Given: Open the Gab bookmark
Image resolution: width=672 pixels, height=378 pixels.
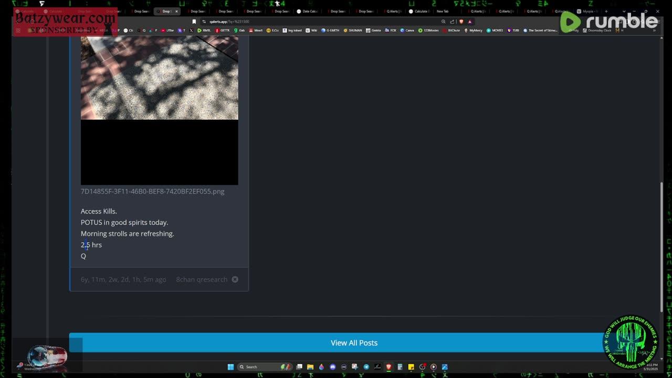Looking at the screenshot, I should coord(239,30).
